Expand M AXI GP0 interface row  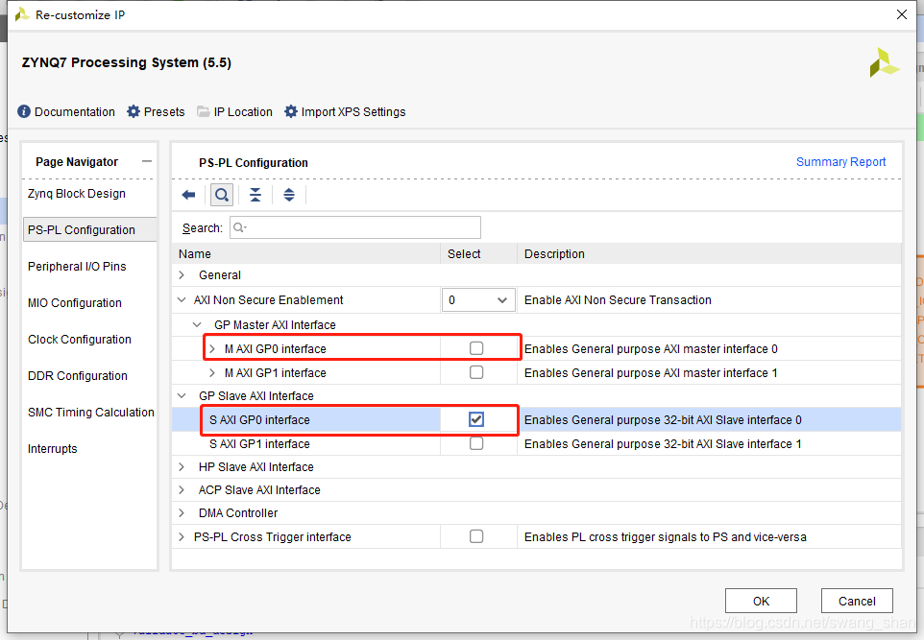click(212, 348)
